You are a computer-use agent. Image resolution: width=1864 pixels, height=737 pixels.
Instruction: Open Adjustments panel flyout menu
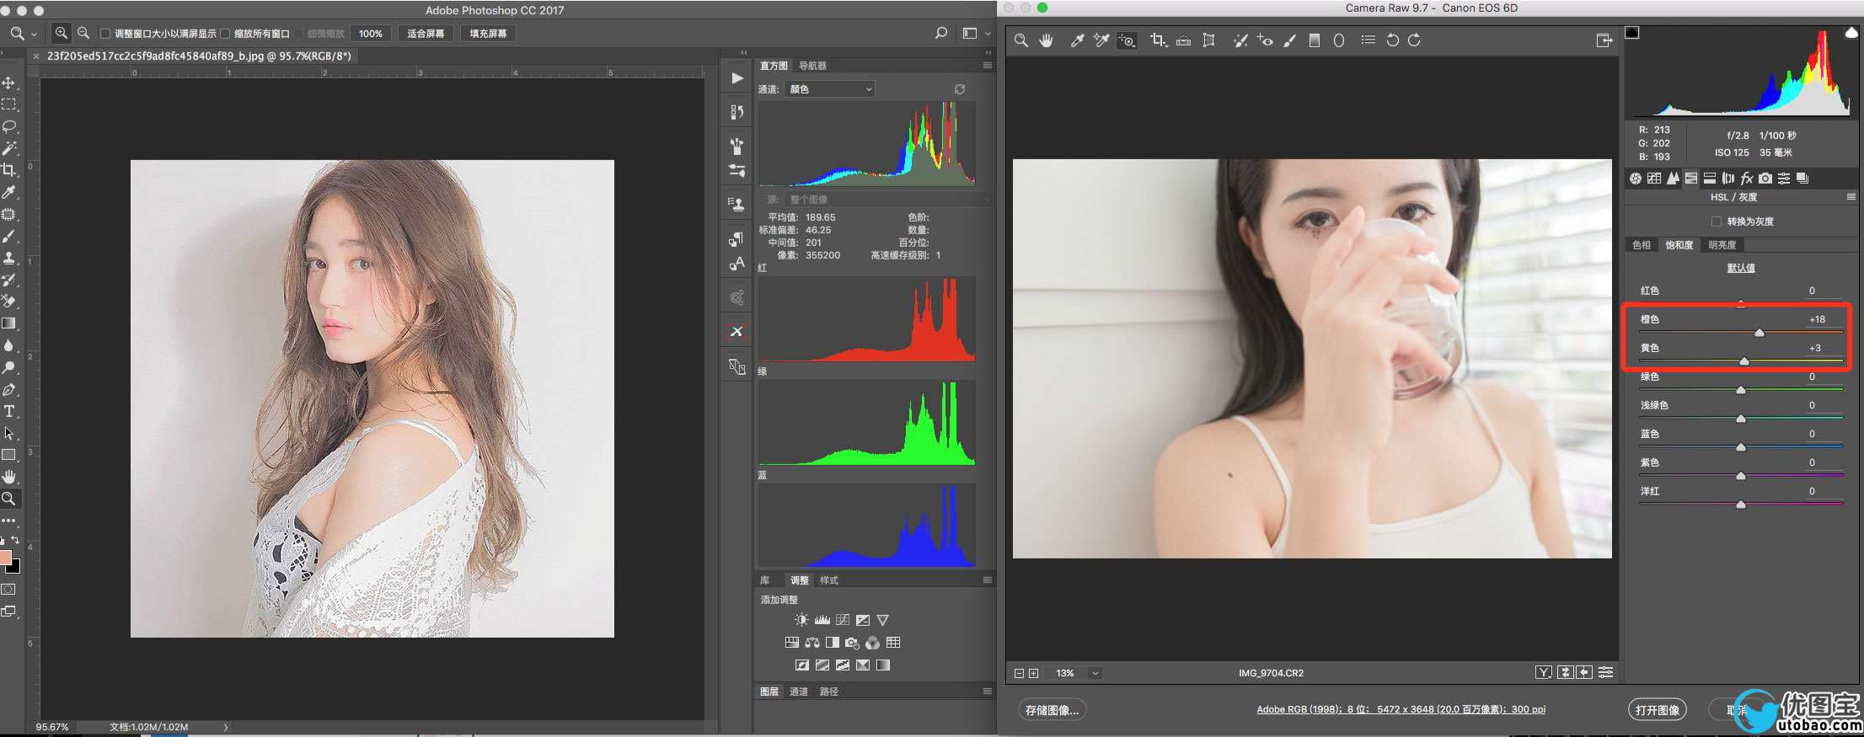987,579
